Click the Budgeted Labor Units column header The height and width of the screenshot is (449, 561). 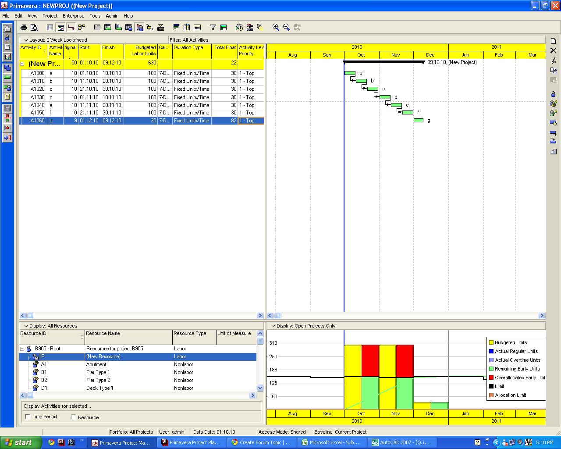click(140, 51)
